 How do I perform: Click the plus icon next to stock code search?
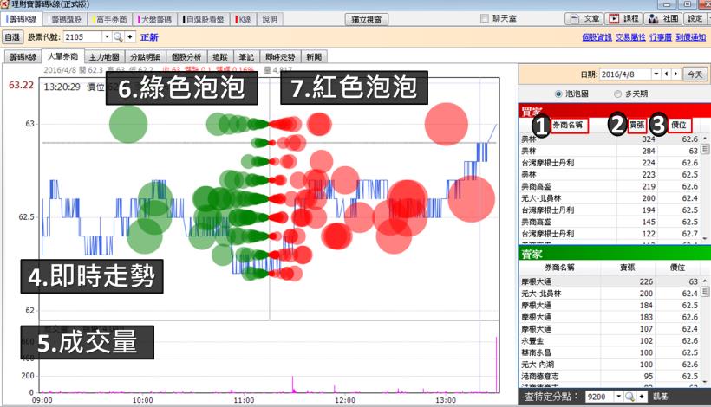130,37
